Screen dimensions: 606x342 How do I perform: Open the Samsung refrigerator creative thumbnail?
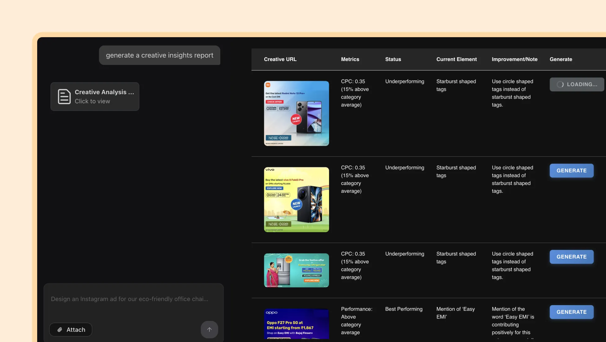coord(296,270)
